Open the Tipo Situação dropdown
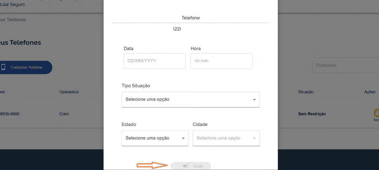 point(191,100)
